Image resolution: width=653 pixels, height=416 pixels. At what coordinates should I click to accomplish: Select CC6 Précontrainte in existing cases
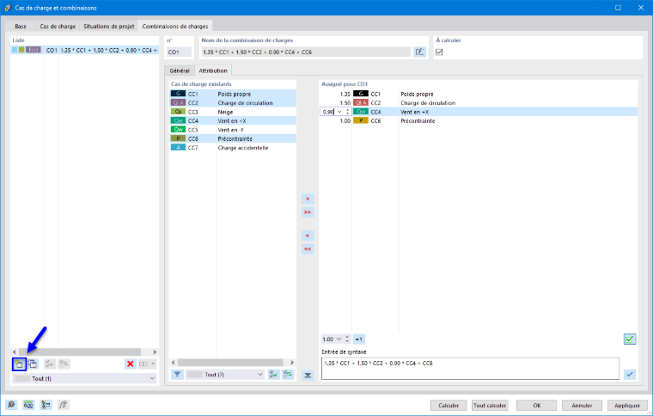[x=233, y=138]
